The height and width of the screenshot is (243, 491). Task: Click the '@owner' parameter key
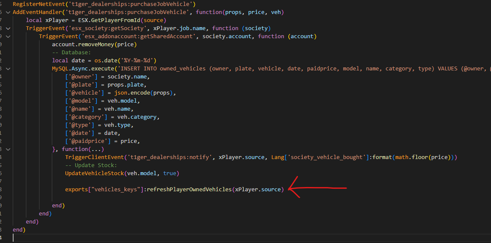[81, 77]
